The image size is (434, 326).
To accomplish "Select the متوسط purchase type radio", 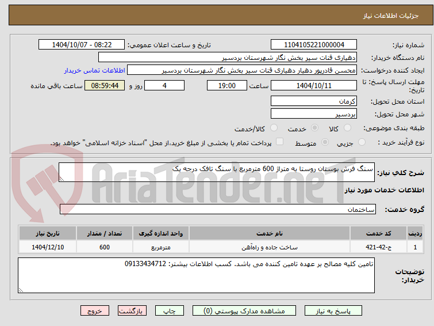I will click(x=325, y=142).
